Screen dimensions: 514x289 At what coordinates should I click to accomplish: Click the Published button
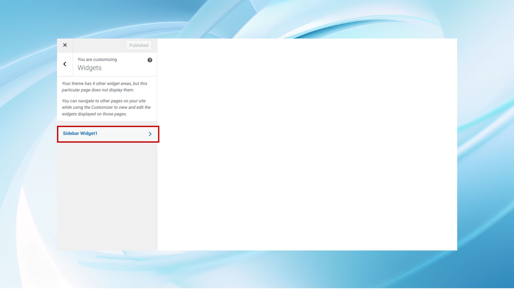pos(138,45)
